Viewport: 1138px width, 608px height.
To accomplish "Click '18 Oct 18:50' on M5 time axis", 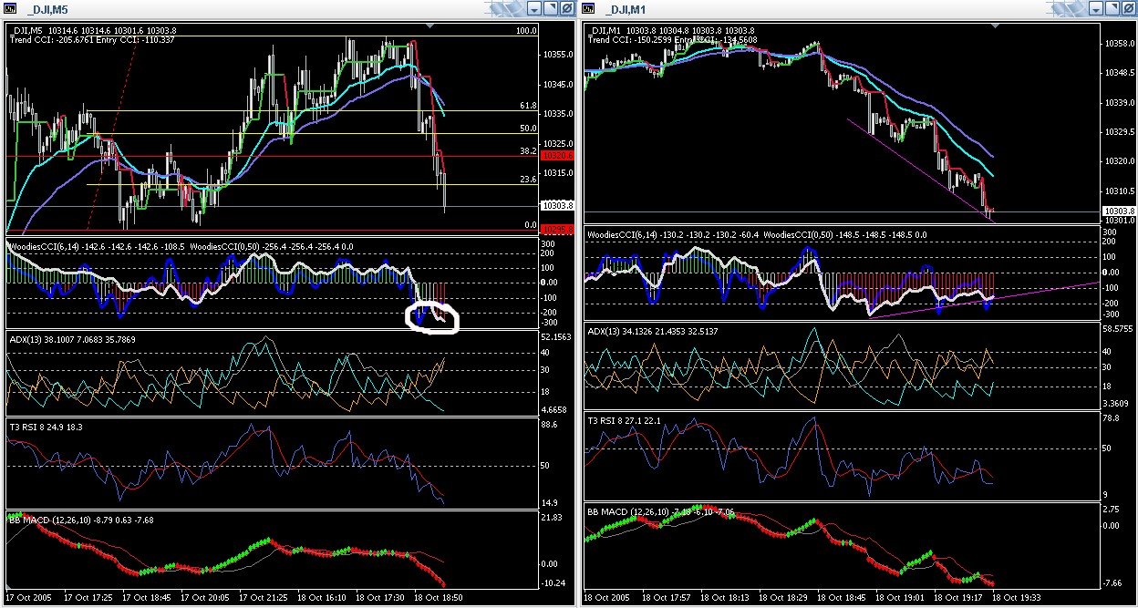I will click(x=439, y=598).
